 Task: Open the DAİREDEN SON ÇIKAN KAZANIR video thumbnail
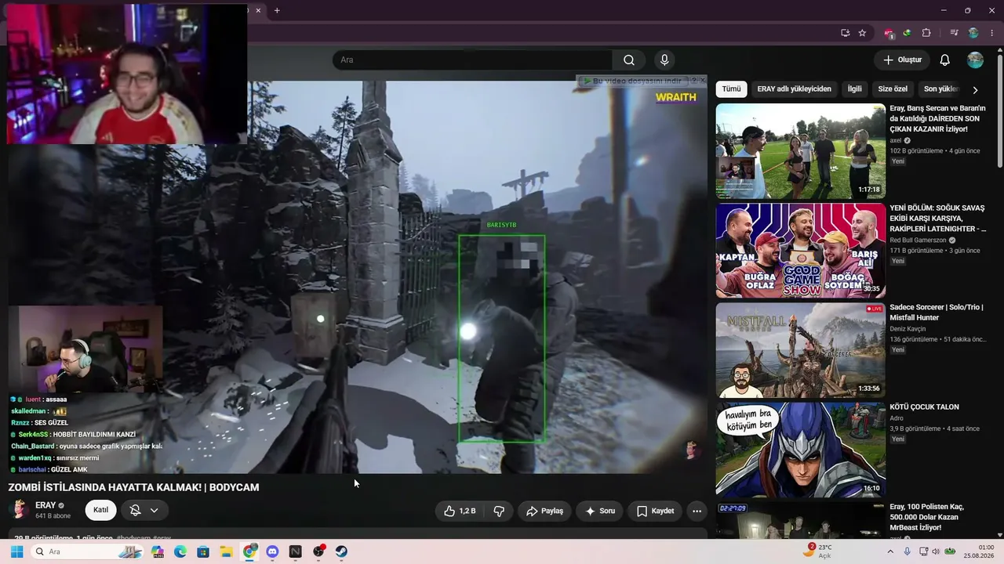click(x=800, y=151)
